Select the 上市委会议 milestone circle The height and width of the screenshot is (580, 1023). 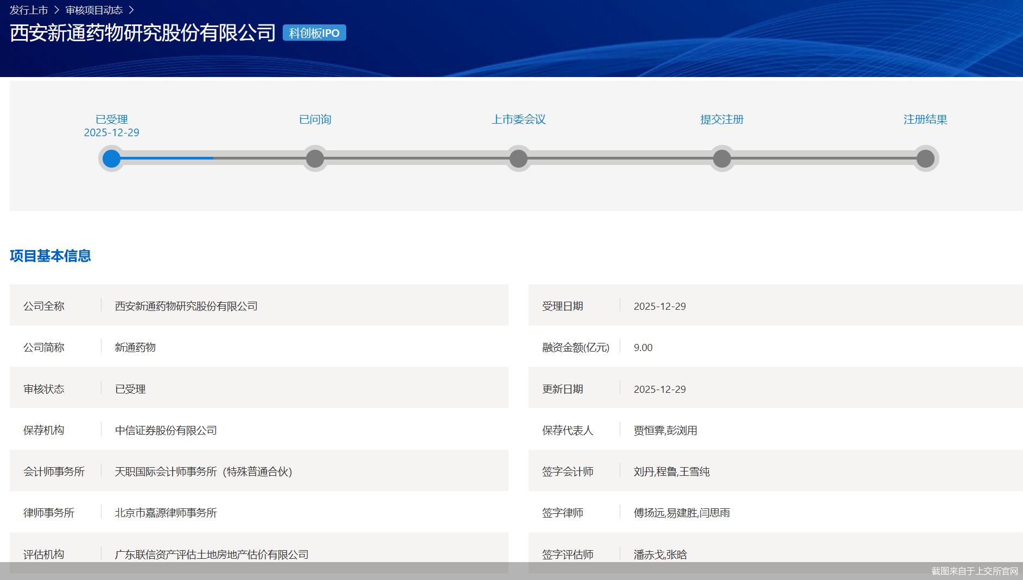coord(518,158)
